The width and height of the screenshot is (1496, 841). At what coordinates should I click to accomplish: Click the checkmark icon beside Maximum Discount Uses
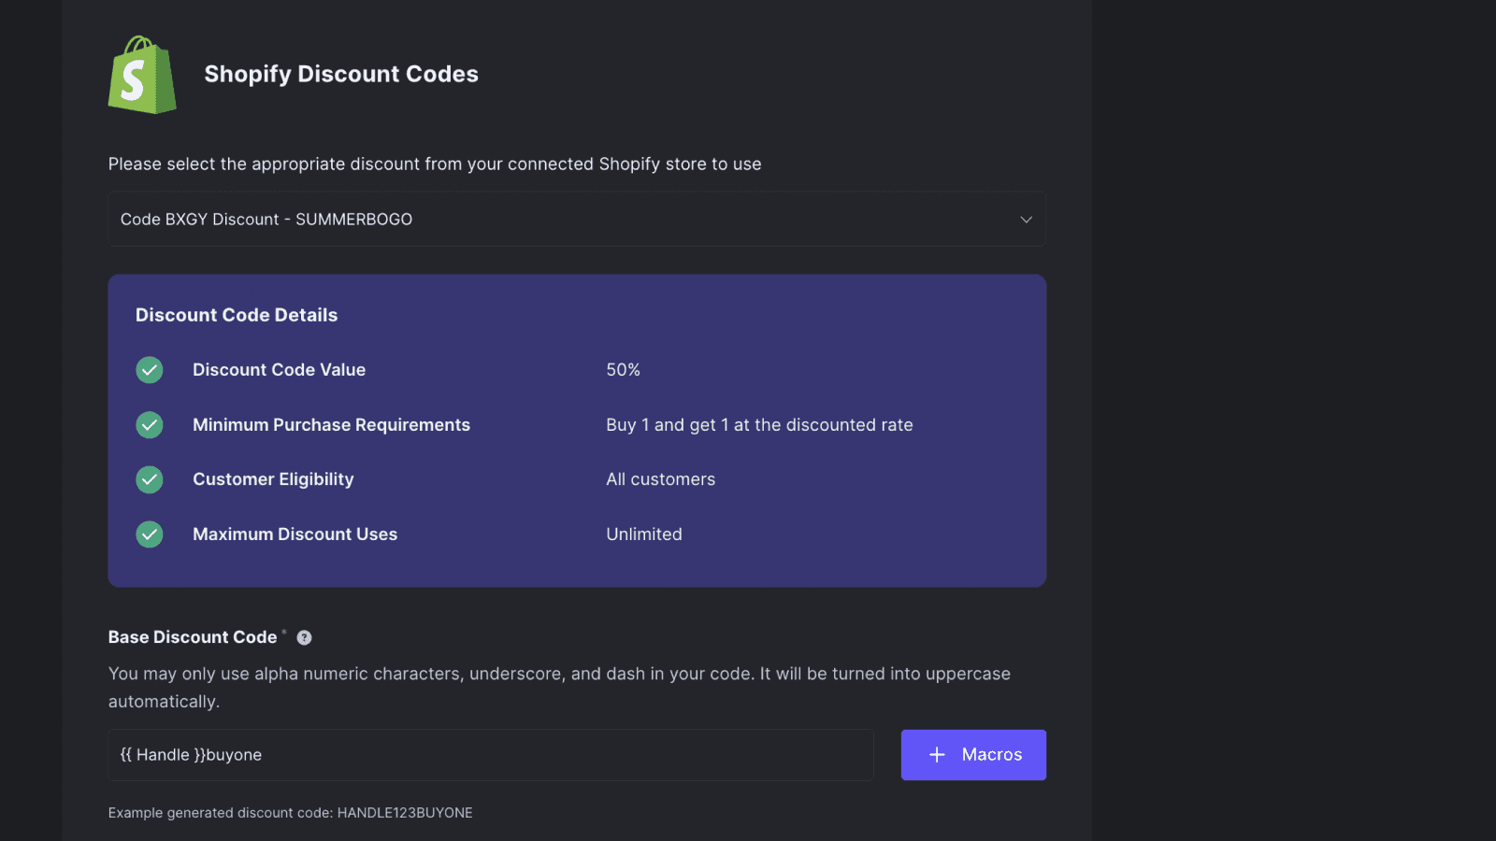150,534
